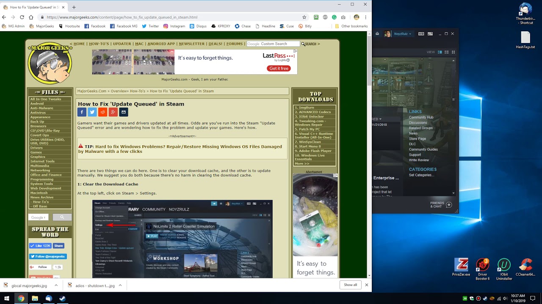Click Friends & Chat plus icon in Steam
542x304 pixels.
(x=449, y=205)
